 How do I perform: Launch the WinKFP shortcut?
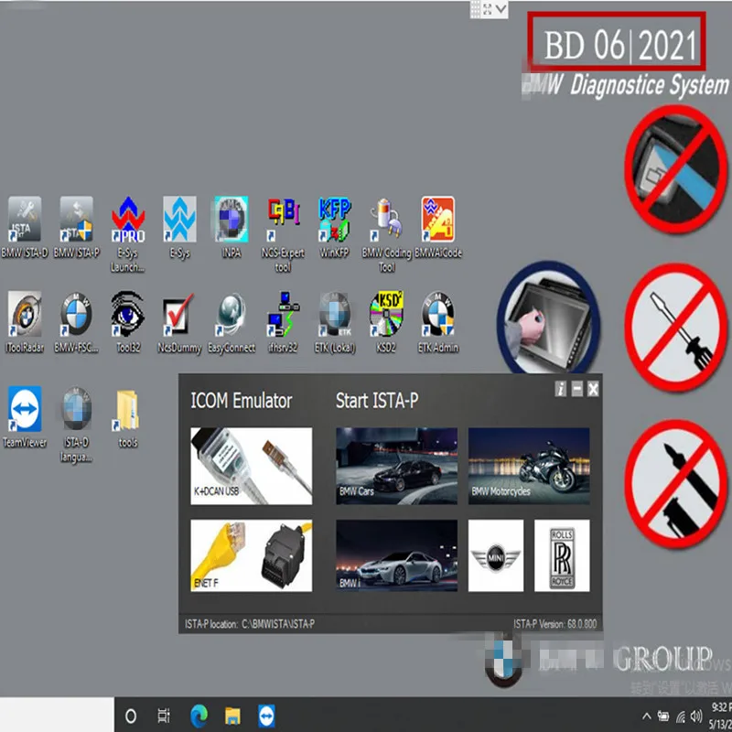(335, 226)
